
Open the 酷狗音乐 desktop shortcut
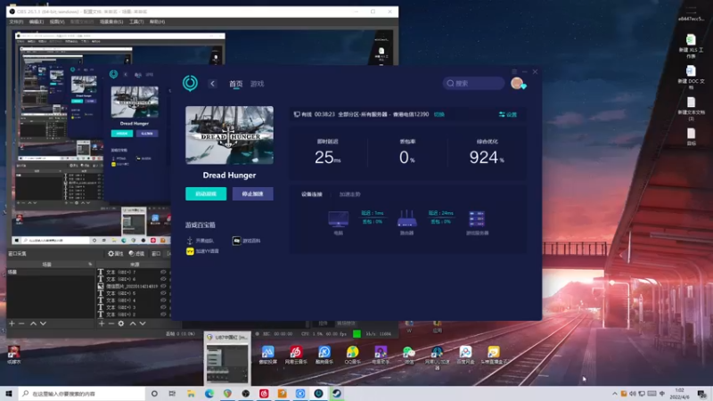click(x=324, y=355)
